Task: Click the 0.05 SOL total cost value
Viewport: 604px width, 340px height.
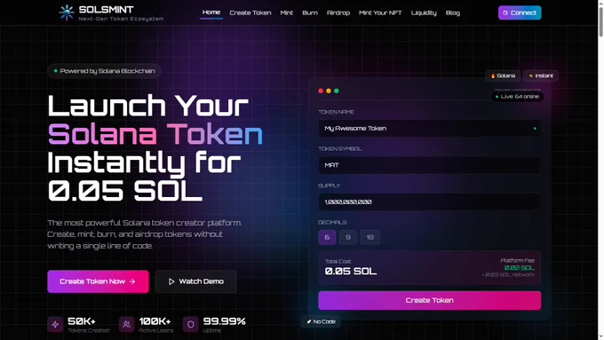Action: [351, 272]
